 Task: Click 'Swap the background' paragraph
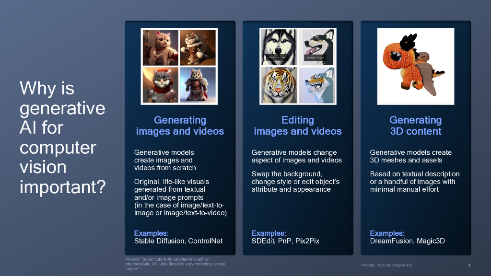pyautogui.click(x=295, y=182)
